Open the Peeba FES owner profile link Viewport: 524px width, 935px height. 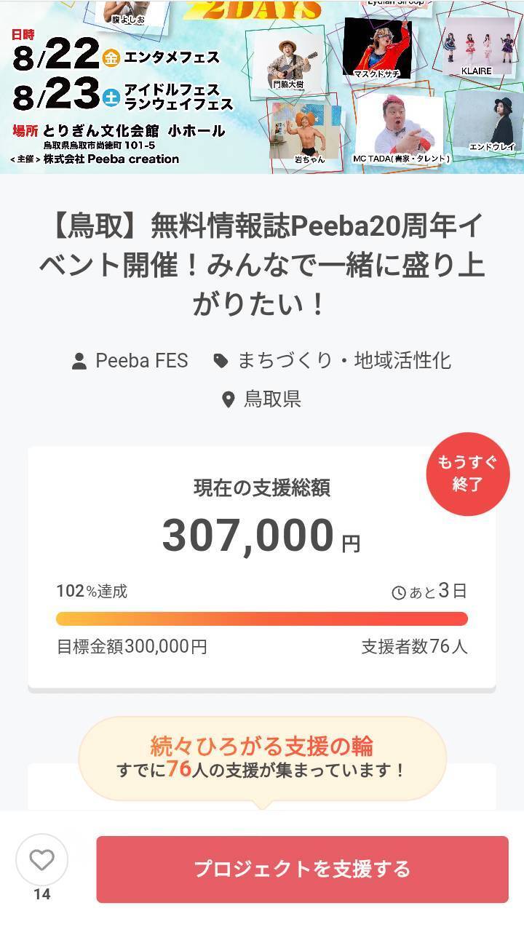[x=142, y=360]
